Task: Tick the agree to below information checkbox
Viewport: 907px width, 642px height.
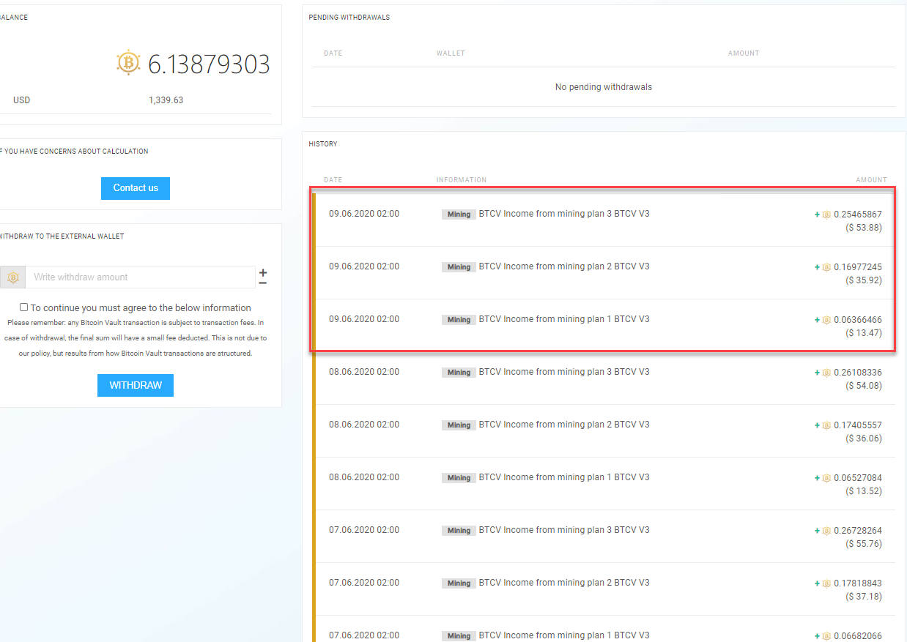Action: 24,307
